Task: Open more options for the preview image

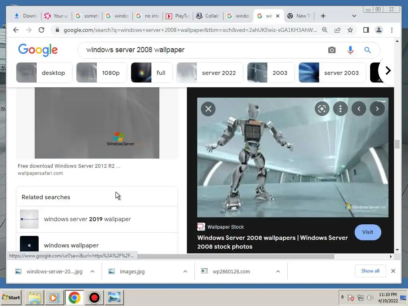Action: tap(340, 109)
